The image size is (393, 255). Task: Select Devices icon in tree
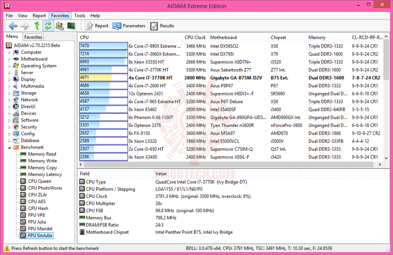16,113
